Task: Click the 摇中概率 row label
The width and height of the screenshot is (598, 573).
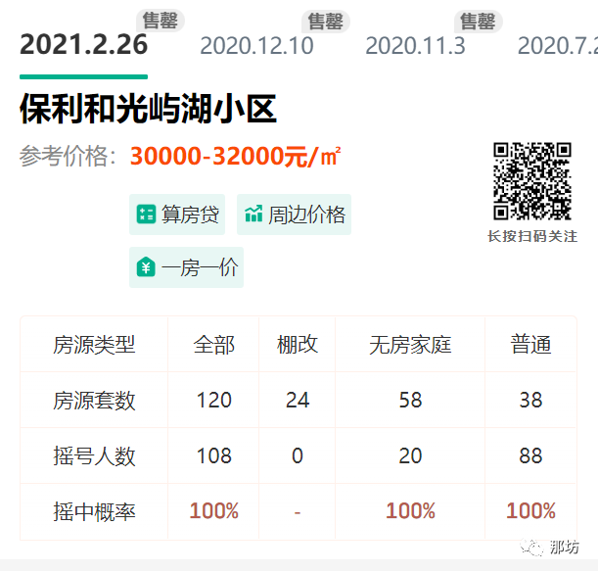Action: 94,512
